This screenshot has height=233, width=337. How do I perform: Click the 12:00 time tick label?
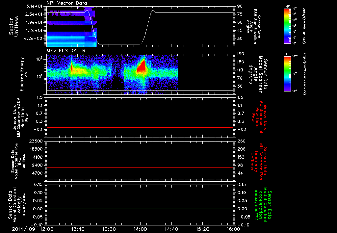point(47,229)
